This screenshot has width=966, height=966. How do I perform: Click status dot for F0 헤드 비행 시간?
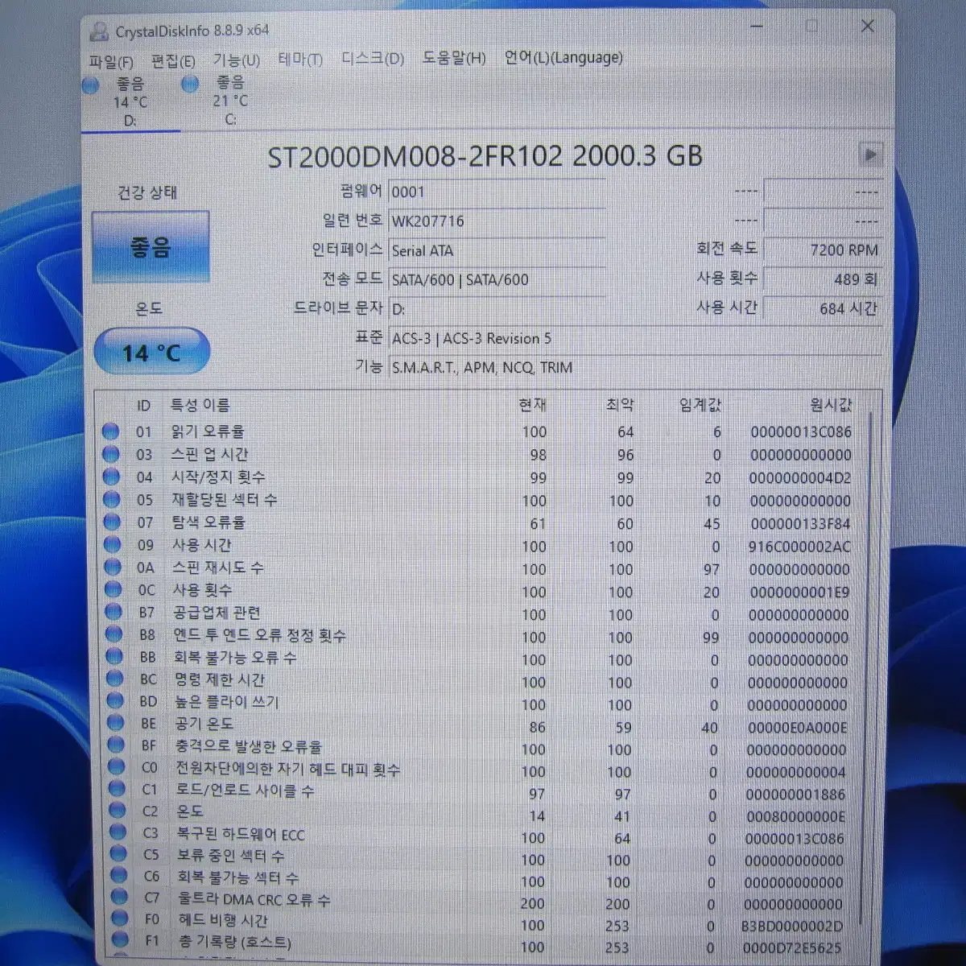pos(120,919)
